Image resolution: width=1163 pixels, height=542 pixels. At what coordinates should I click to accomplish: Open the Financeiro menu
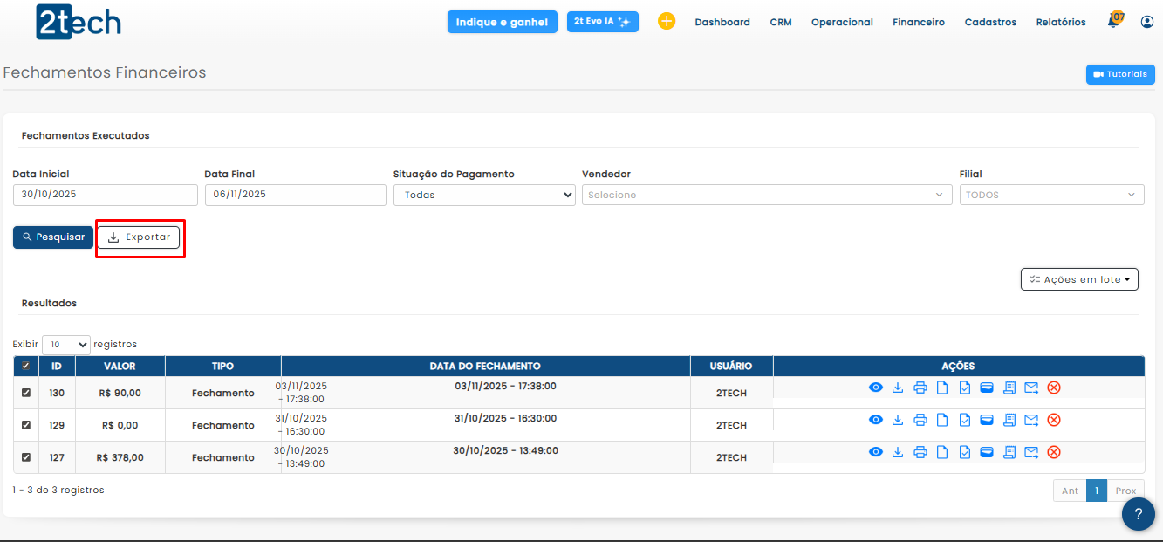[918, 23]
